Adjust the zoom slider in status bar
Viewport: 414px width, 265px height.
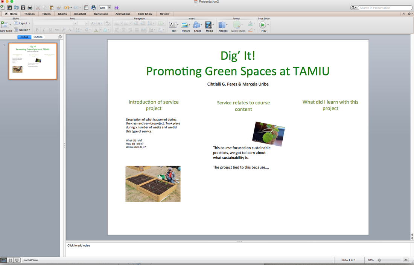[x=379, y=260]
